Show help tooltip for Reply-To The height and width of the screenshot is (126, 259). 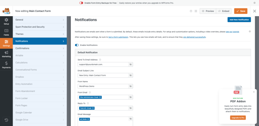click(x=88, y=103)
